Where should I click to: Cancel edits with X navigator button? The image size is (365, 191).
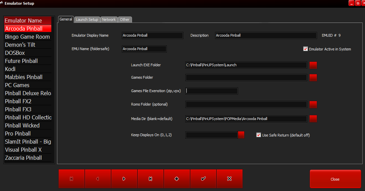click(230, 179)
